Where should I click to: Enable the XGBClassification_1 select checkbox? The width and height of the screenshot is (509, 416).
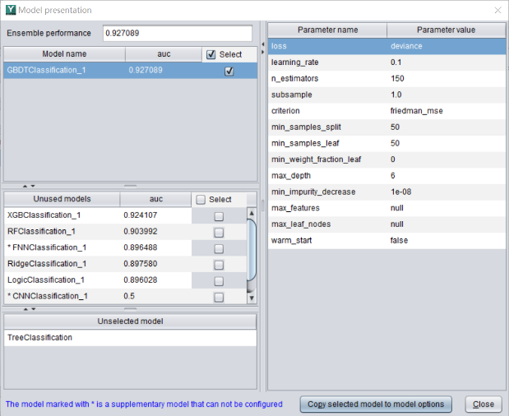pos(219,215)
